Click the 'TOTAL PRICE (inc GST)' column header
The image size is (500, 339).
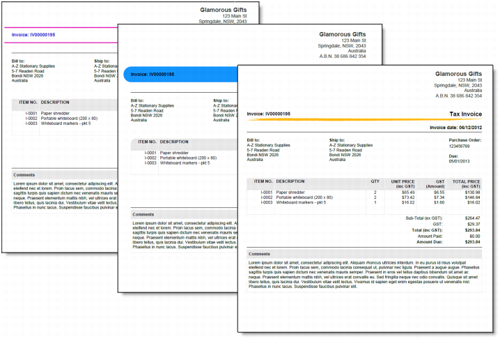[466, 183]
